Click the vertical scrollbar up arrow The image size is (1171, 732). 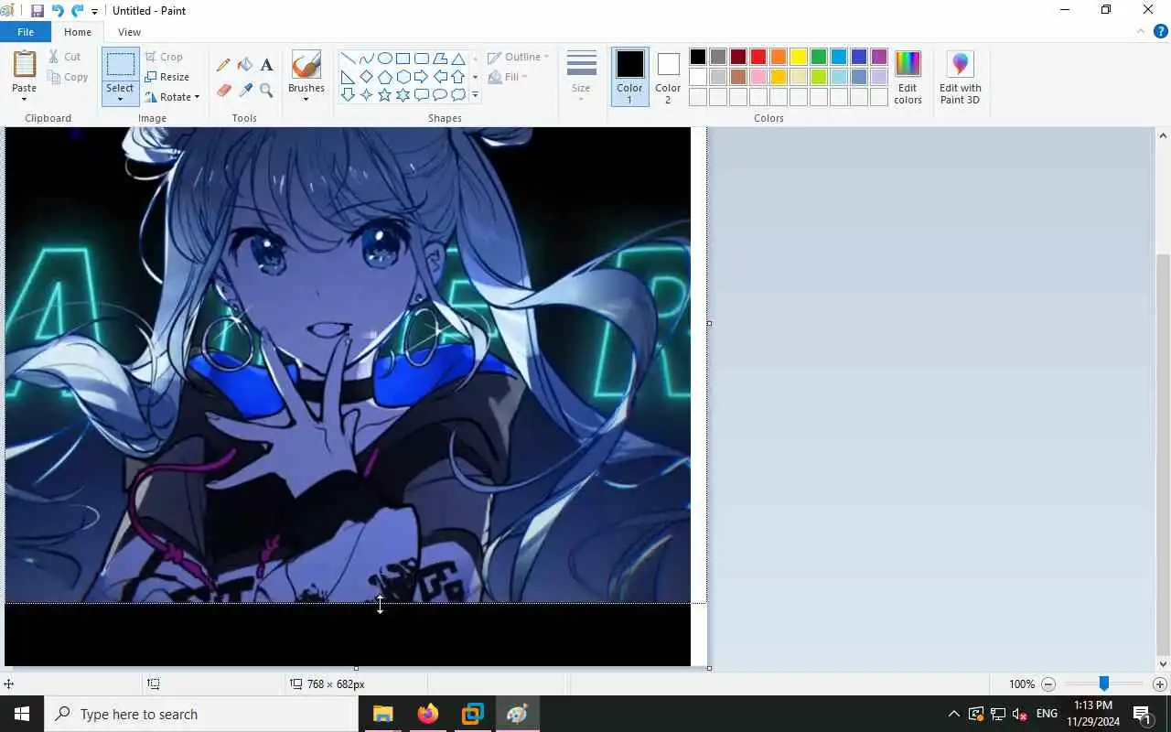pos(1163,135)
